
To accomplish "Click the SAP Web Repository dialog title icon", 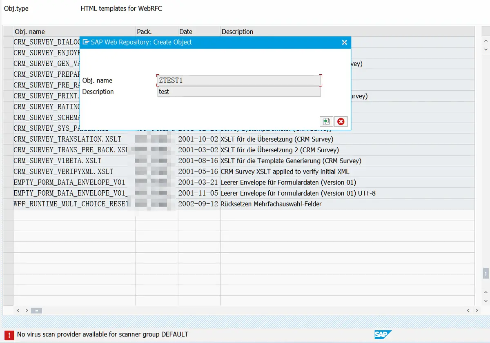I will coord(86,42).
